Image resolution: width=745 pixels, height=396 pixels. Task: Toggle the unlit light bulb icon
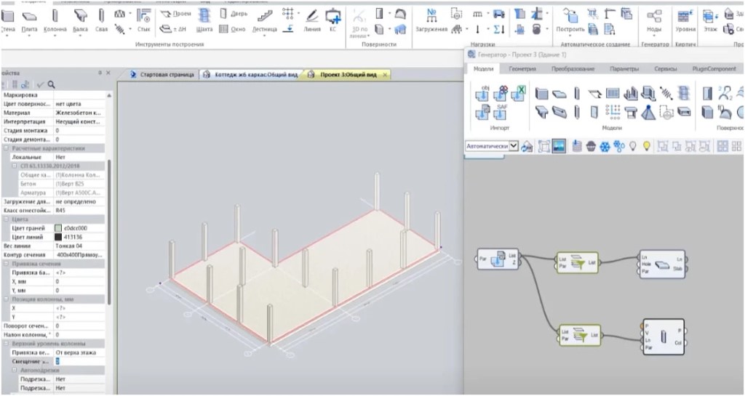click(632, 146)
